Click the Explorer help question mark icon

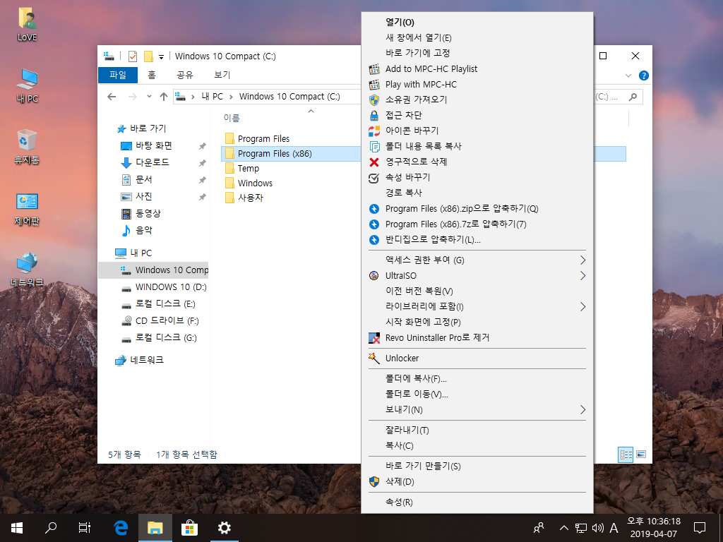644,76
